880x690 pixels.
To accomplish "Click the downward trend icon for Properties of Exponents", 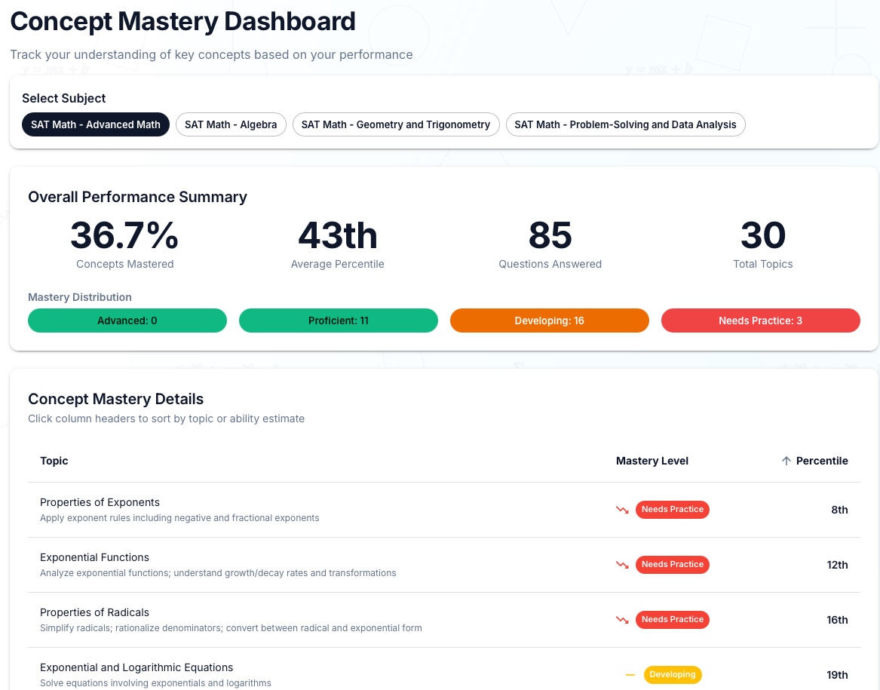I will [x=622, y=510].
